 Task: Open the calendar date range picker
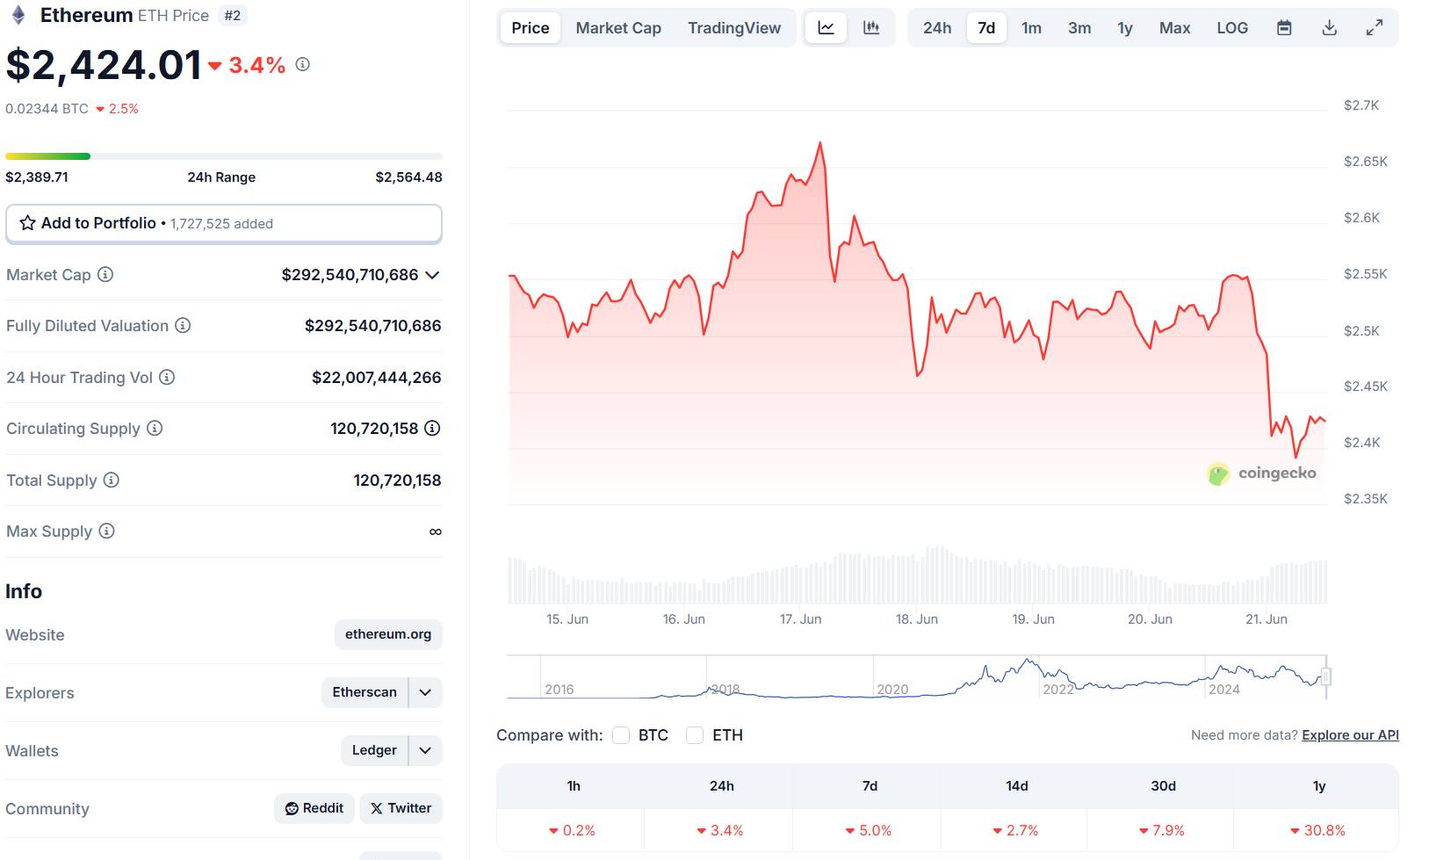1284,28
